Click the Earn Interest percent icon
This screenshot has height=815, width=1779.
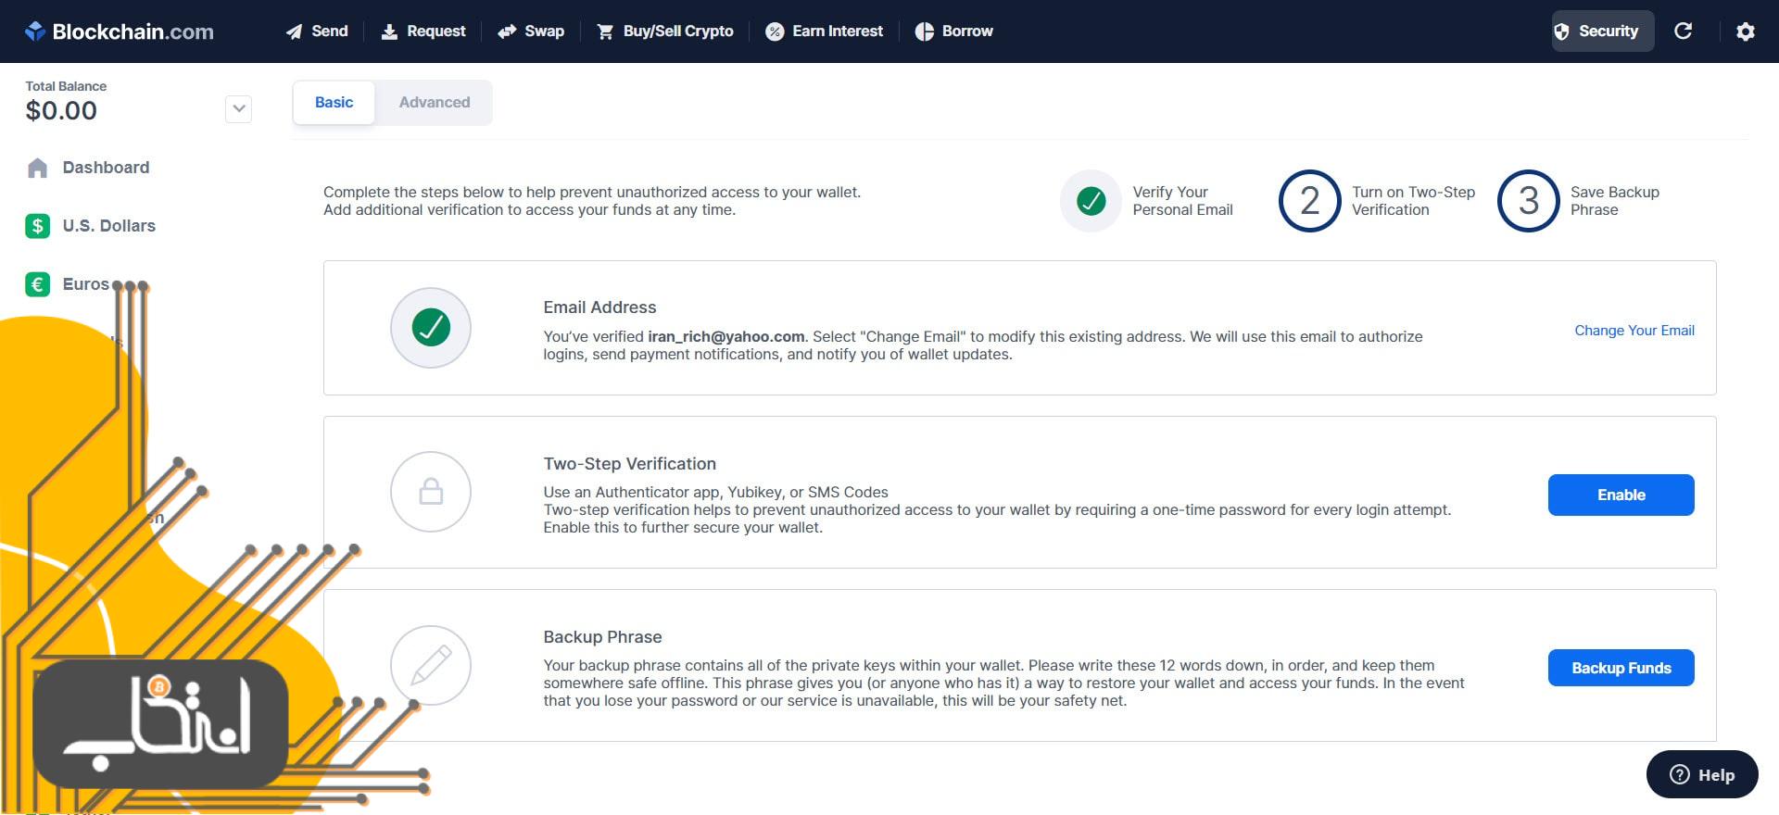coord(775,31)
